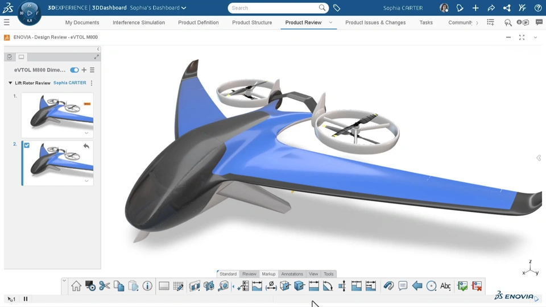The height and width of the screenshot is (307, 546).
Task: Expand the chevron under slide 1
Action: click(x=86, y=132)
